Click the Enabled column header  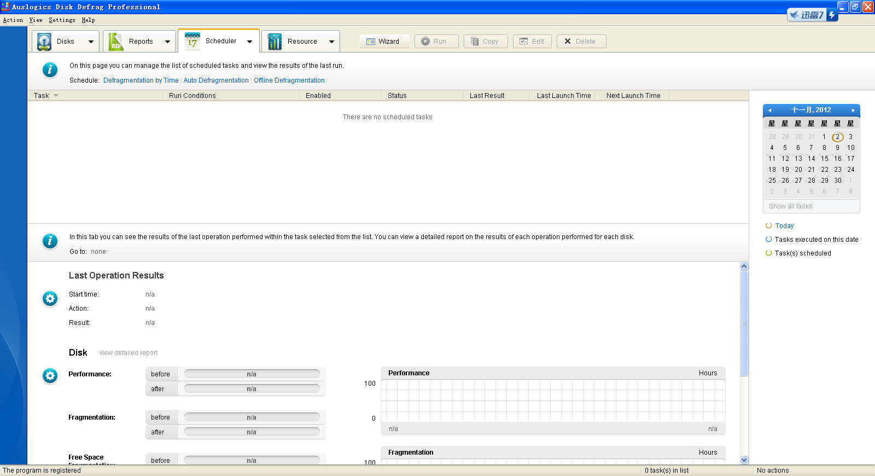[341, 96]
